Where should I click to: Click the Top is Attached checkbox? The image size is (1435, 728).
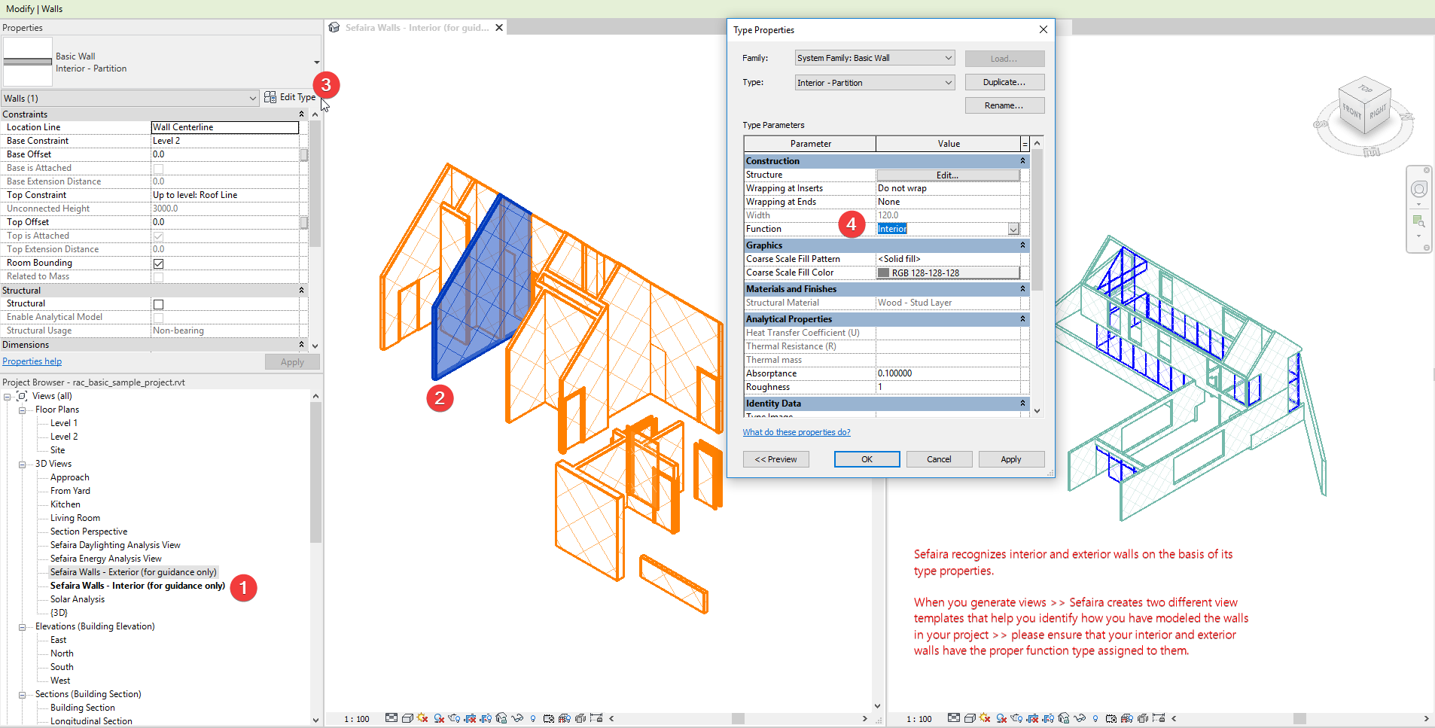click(158, 236)
